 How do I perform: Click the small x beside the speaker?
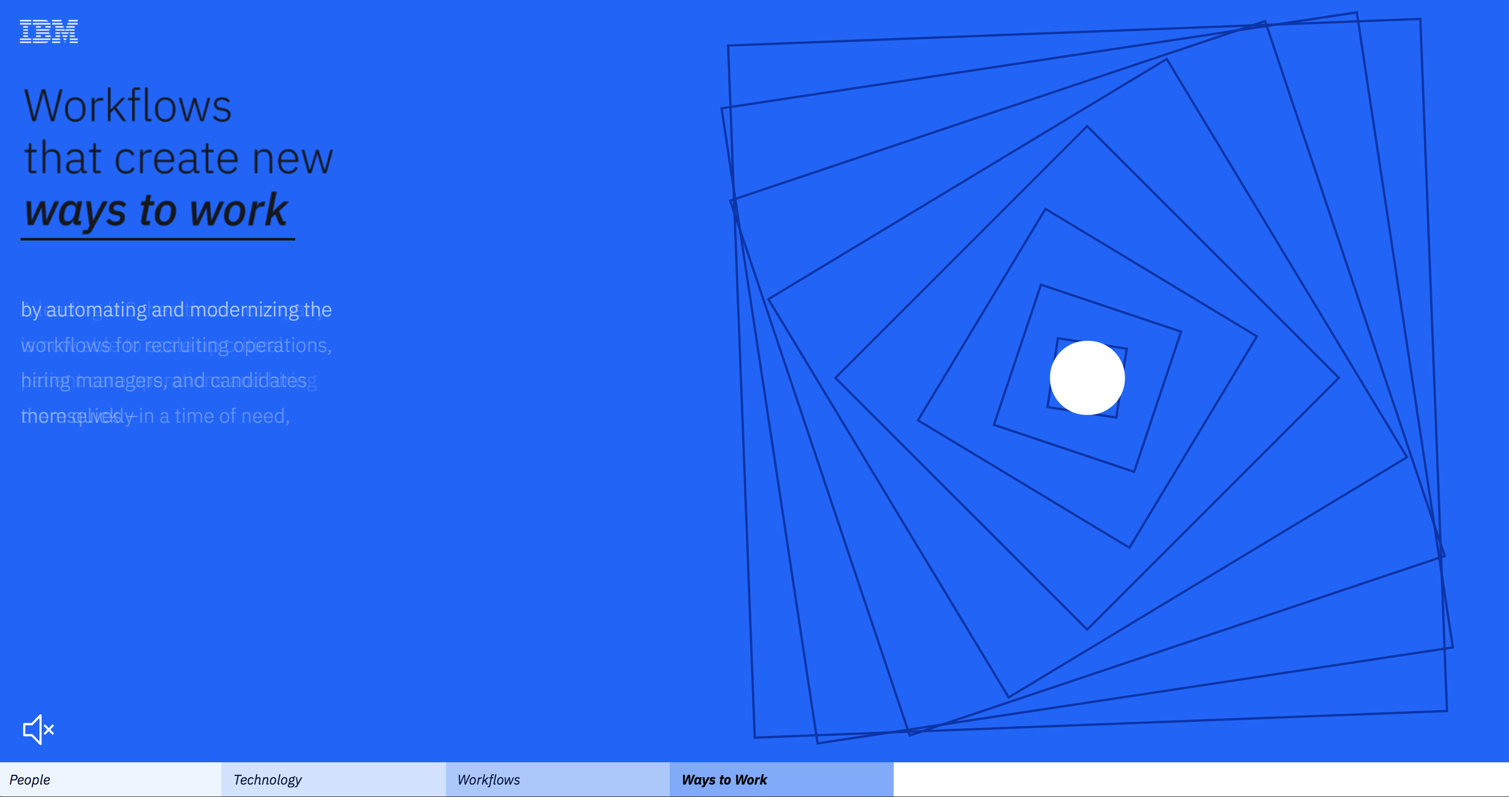pos(49,729)
